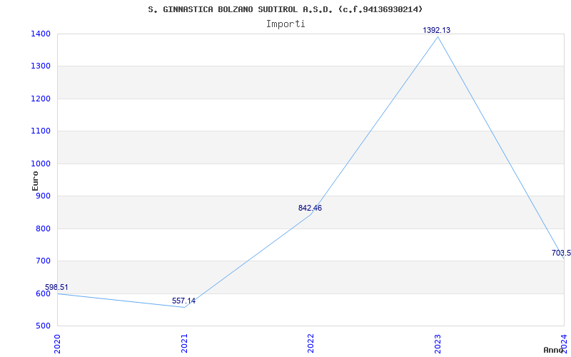The height and width of the screenshot is (357, 571).
Task: Click the 1300 y-axis tick label
Action: [41, 66]
